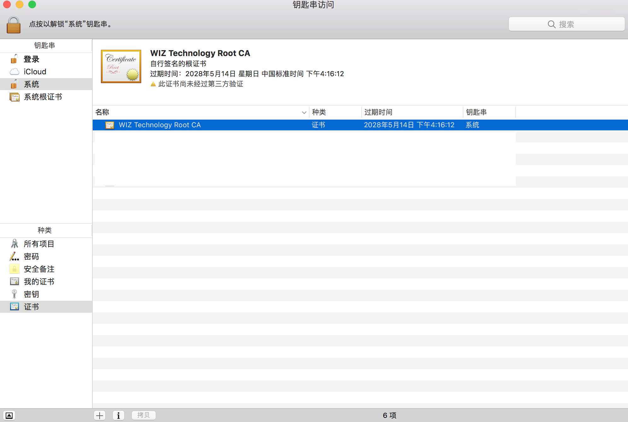Select the 登录 keychain
Viewport: 628px width, 422px height.
pos(31,59)
